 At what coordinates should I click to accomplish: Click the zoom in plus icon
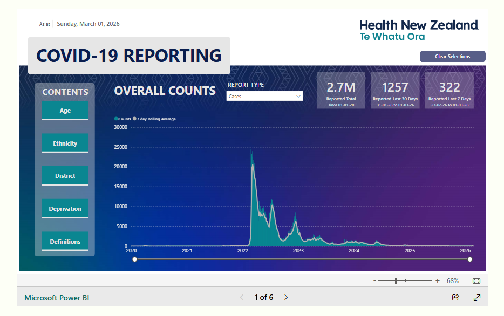coord(438,281)
